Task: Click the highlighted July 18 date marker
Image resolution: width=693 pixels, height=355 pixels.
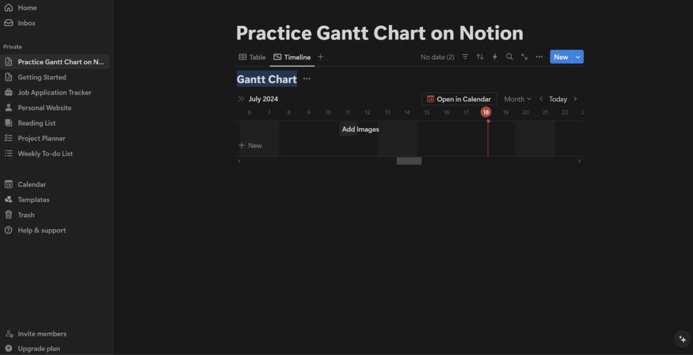Action: click(486, 112)
